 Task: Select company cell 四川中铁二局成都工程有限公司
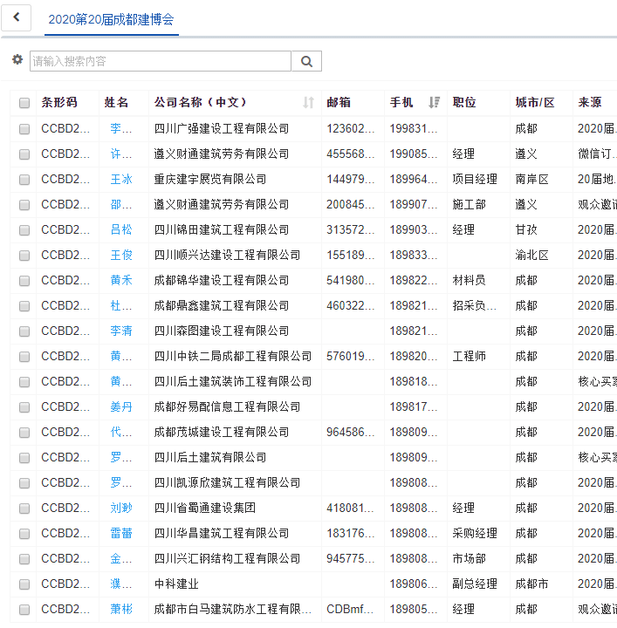click(233, 356)
